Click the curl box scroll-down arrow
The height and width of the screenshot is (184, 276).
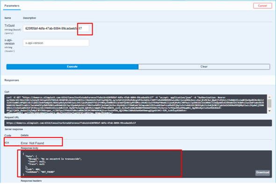[x=269, y=111]
